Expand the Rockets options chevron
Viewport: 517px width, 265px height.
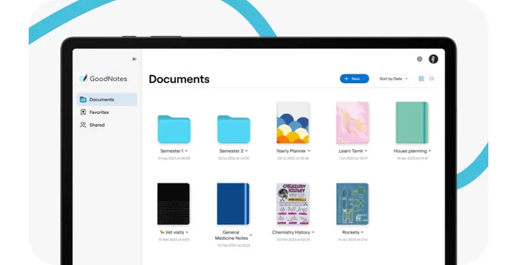pos(362,232)
